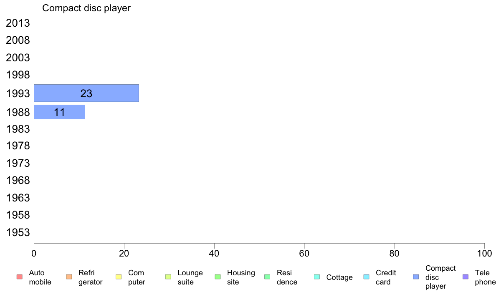Select the 1953 year label
496x307 pixels.
(18, 232)
